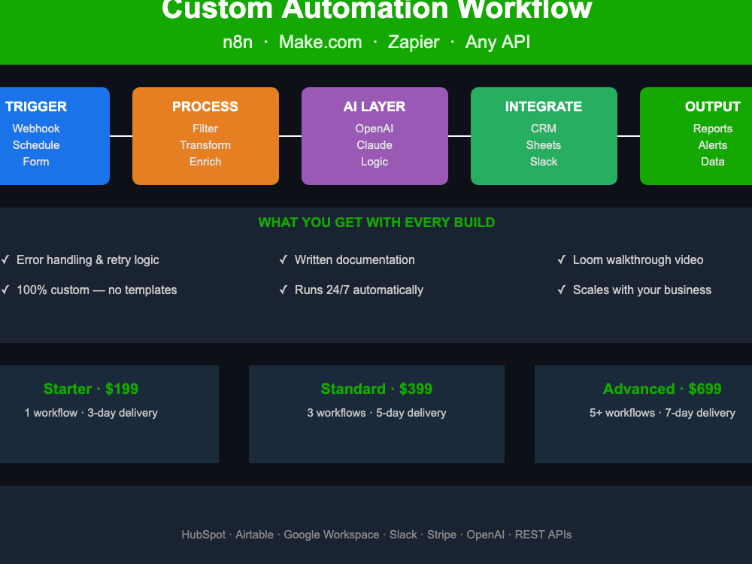Image resolution: width=752 pixels, height=564 pixels.
Task: Click Zapier in the subtitle
Action: pos(414,42)
